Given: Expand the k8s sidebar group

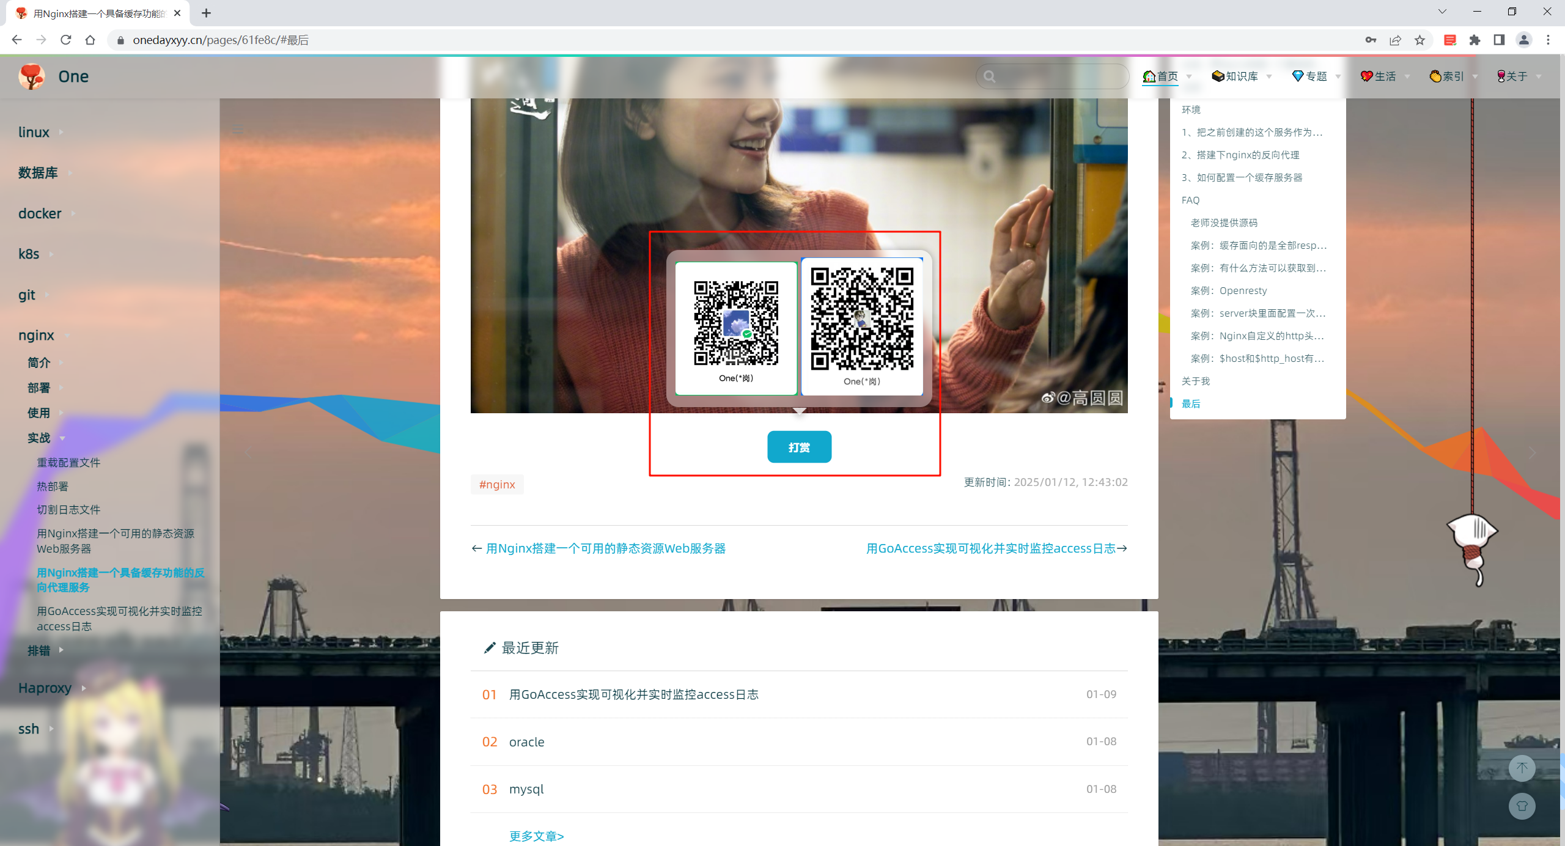Looking at the screenshot, I should coord(35,254).
